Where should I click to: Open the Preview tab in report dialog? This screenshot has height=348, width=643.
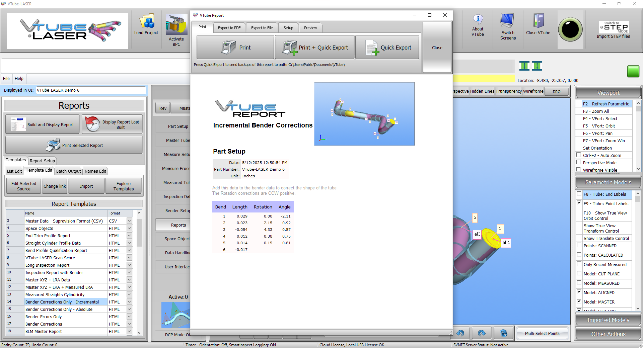pyautogui.click(x=310, y=28)
